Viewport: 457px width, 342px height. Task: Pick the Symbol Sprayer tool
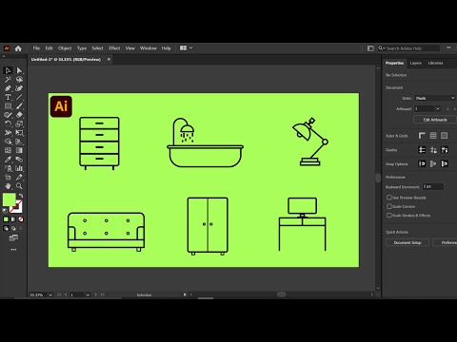pyautogui.click(x=8, y=168)
